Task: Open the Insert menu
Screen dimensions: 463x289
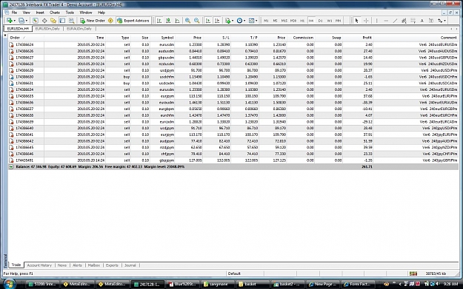Action: click(40, 13)
